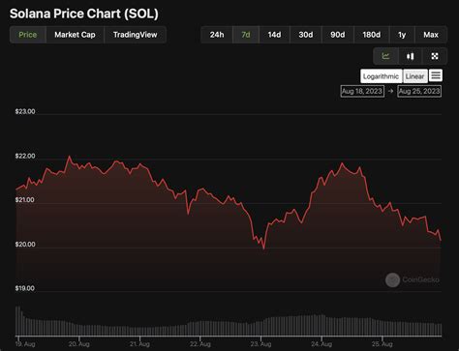Click the $20.00 axis label
This screenshot has width=459, height=351.
tap(25, 245)
